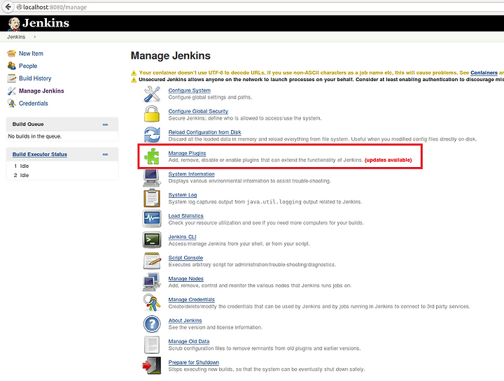Click the About Jenkins question mark icon

[x=152, y=324]
